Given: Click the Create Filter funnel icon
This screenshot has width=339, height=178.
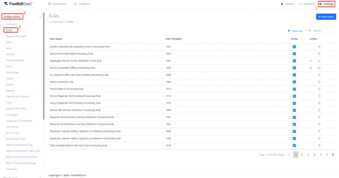Looking at the screenshot, I should 289,31.
